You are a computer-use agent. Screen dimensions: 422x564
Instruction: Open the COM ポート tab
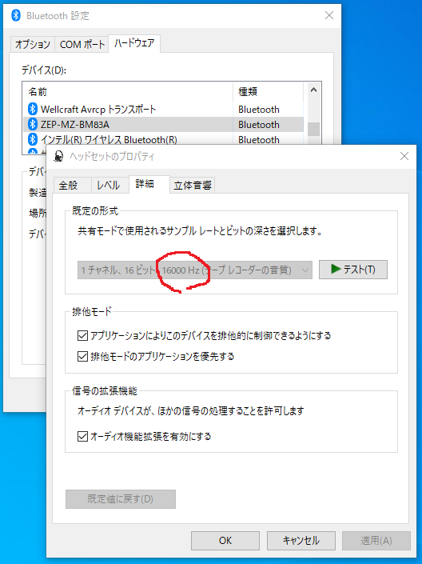point(82,45)
